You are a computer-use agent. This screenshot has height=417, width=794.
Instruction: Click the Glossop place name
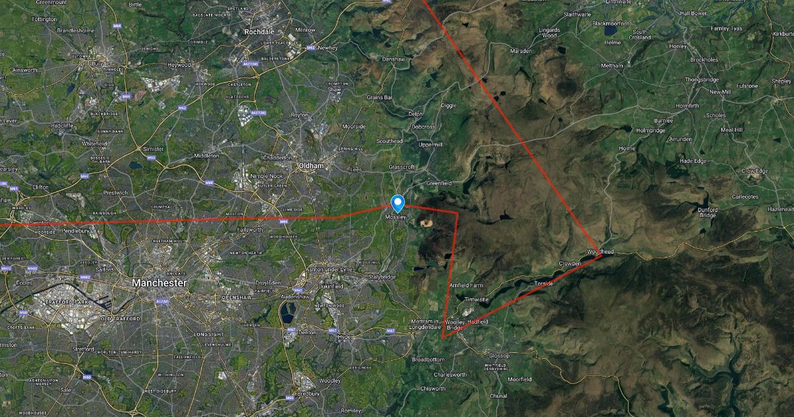pyautogui.click(x=498, y=355)
